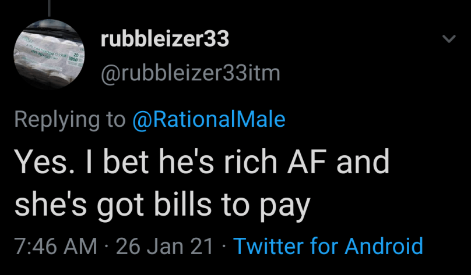
Task: Click the "Replying to" label text
Action: [x=69, y=119]
